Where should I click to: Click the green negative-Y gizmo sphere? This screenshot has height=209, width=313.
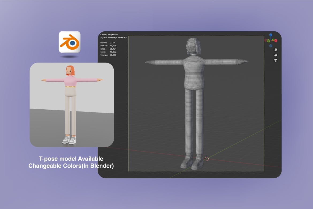click(268, 41)
